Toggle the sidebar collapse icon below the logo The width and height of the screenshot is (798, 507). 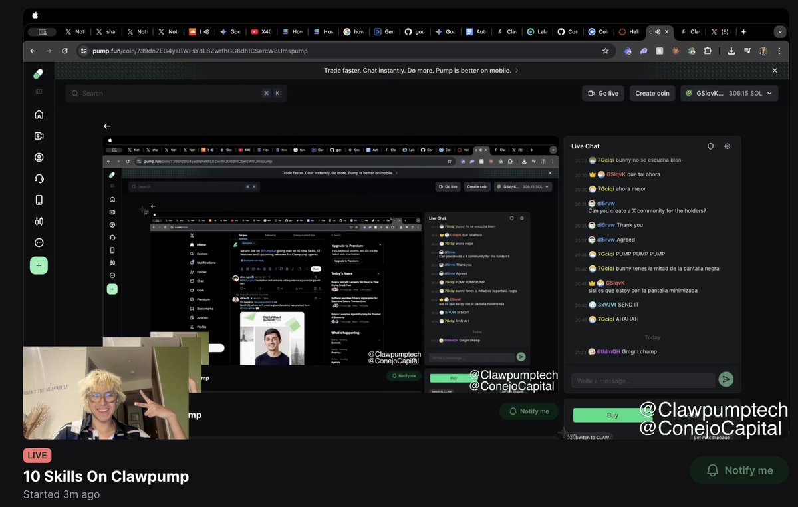pos(39,91)
